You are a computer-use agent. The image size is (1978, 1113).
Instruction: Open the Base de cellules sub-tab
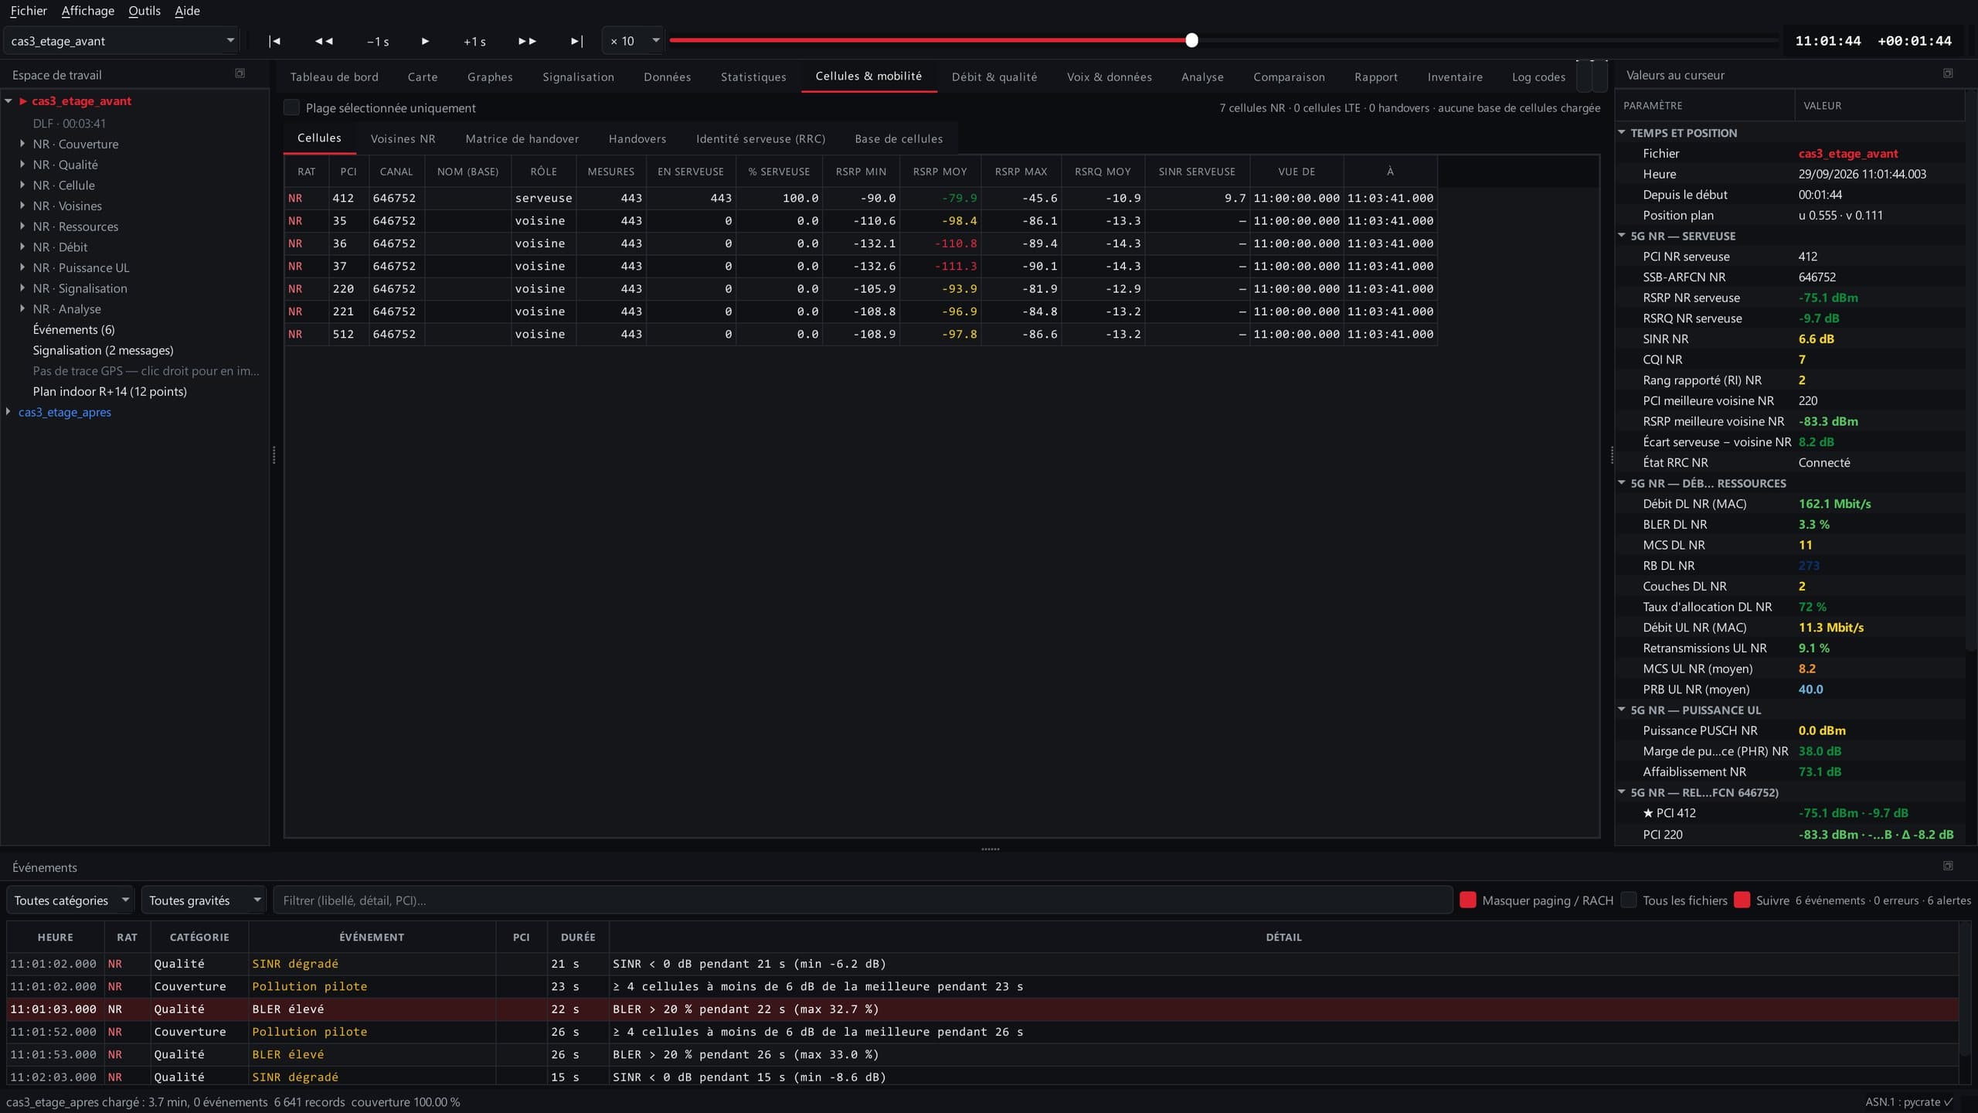899,138
